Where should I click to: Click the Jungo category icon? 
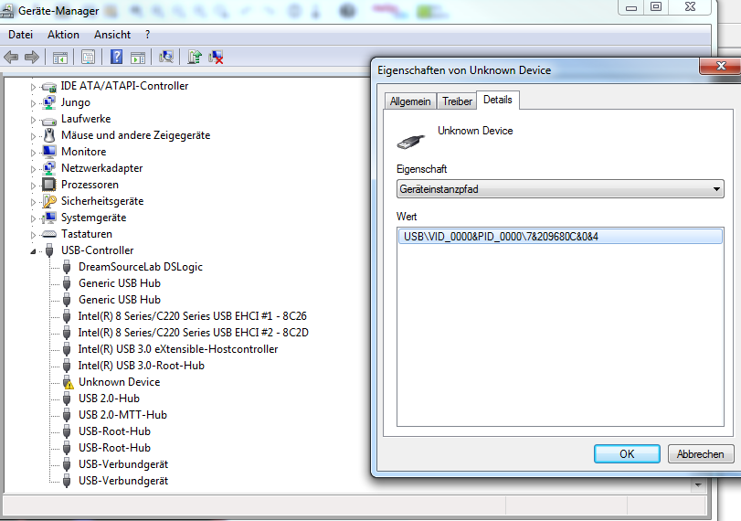(48, 102)
